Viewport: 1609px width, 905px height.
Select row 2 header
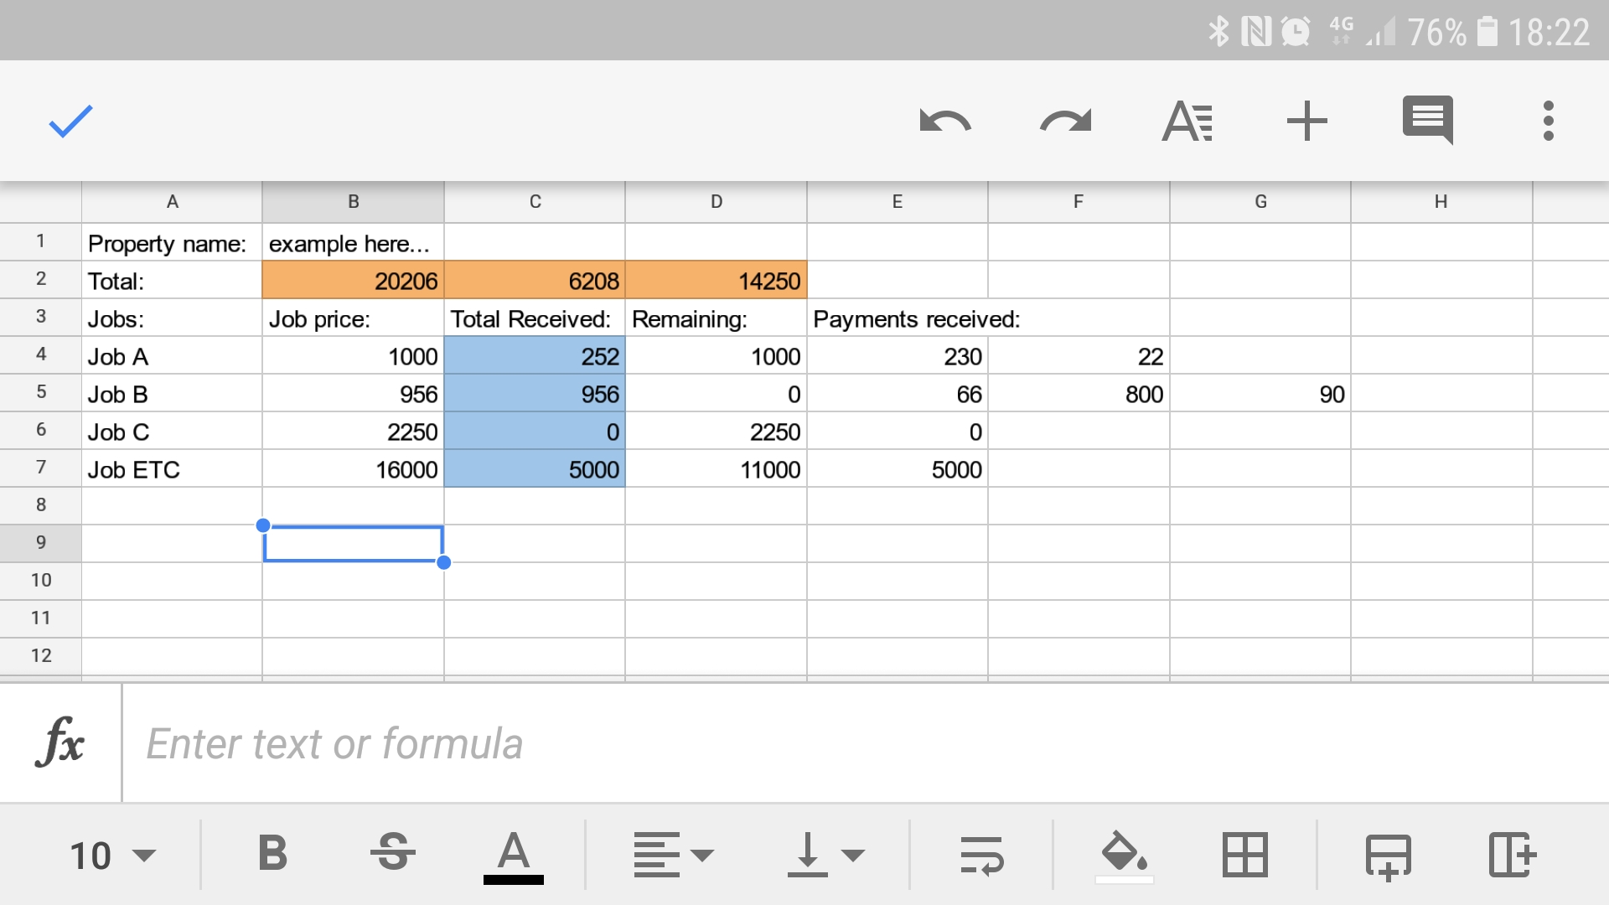pyautogui.click(x=40, y=279)
